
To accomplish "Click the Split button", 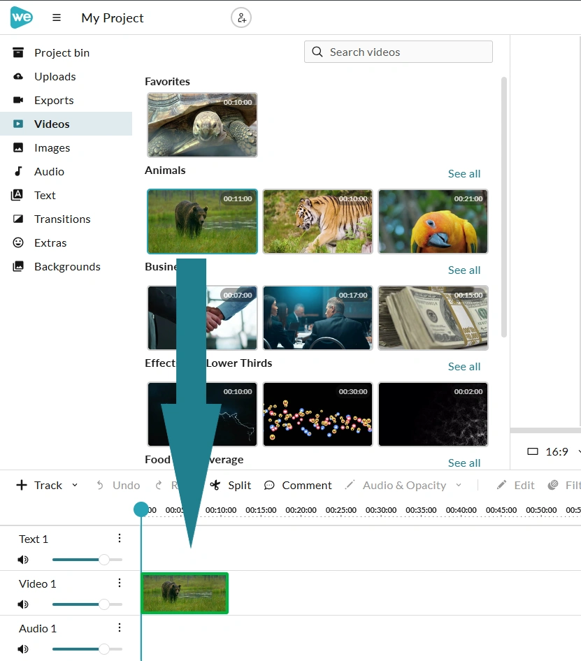I will (231, 485).
